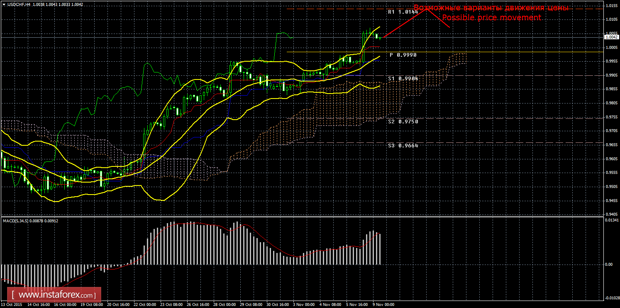The height and width of the screenshot is (308, 620).
Task: Click the 1.0005 price axis label
Action: [x=612, y=48]
